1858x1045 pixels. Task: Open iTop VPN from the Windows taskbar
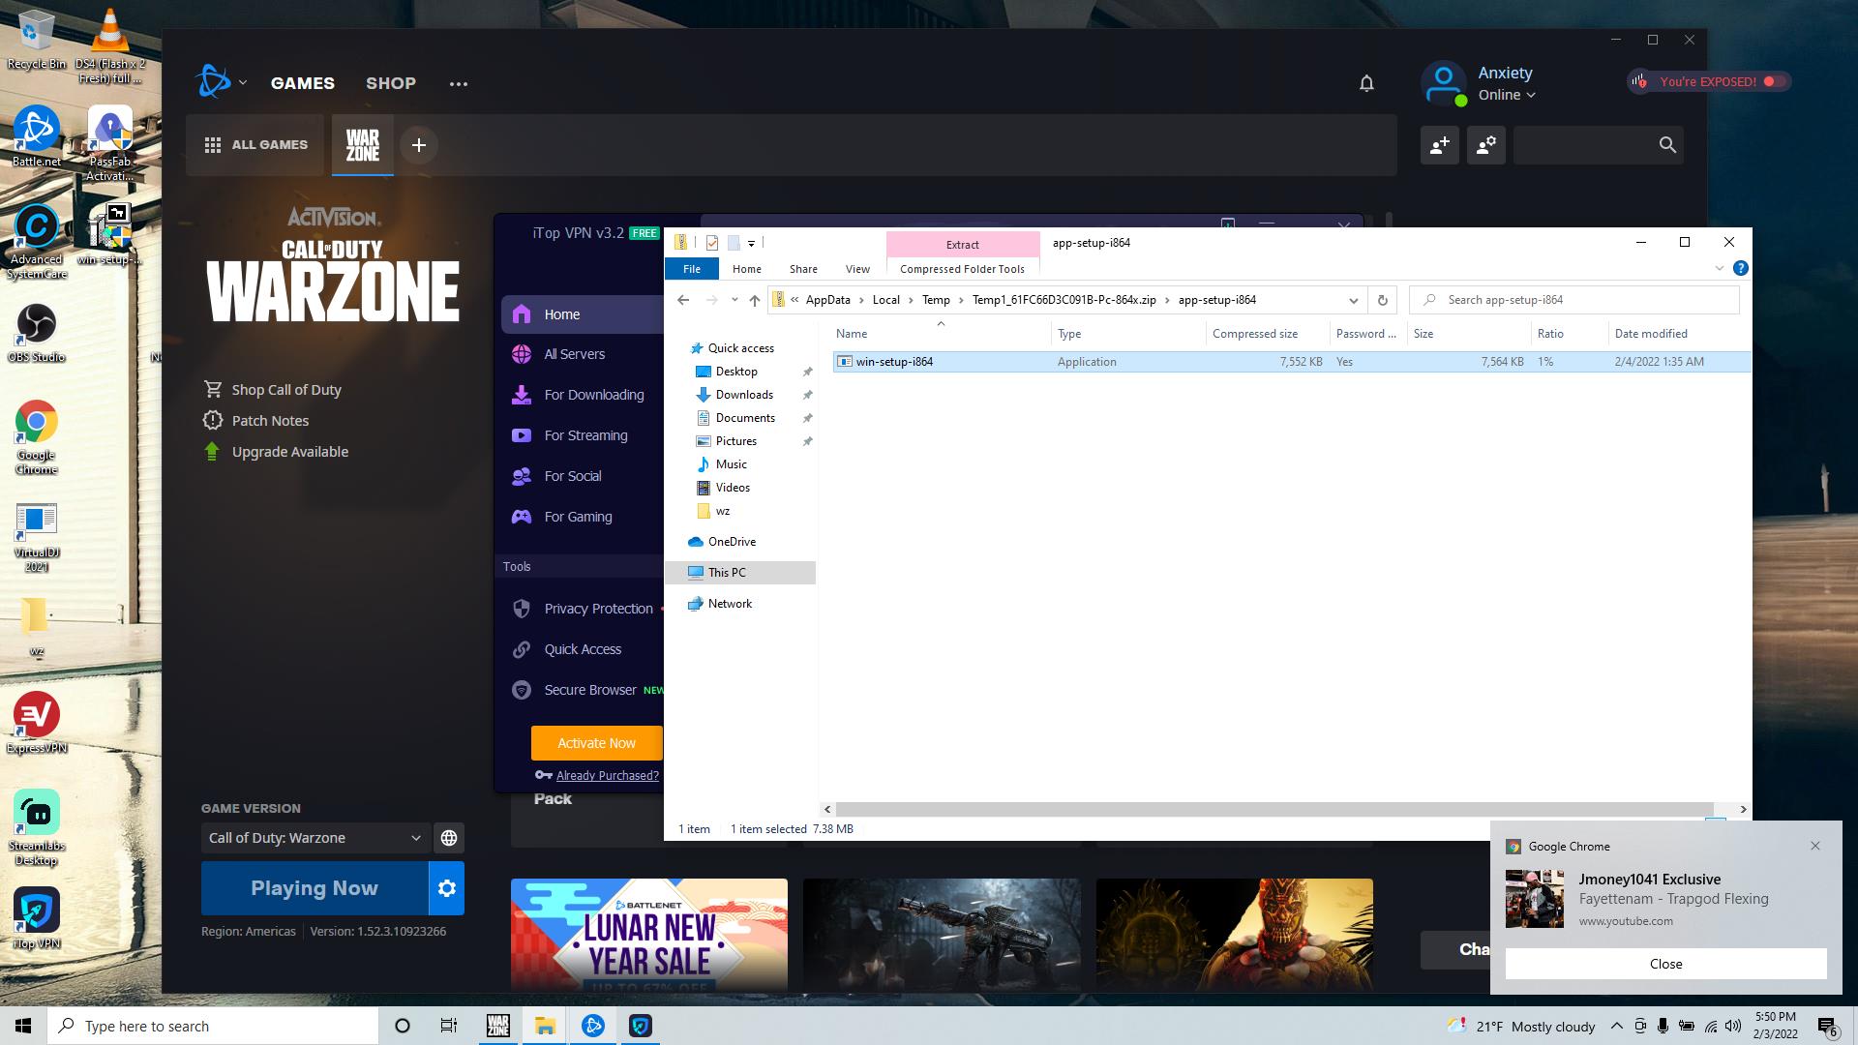point(641,1026)
